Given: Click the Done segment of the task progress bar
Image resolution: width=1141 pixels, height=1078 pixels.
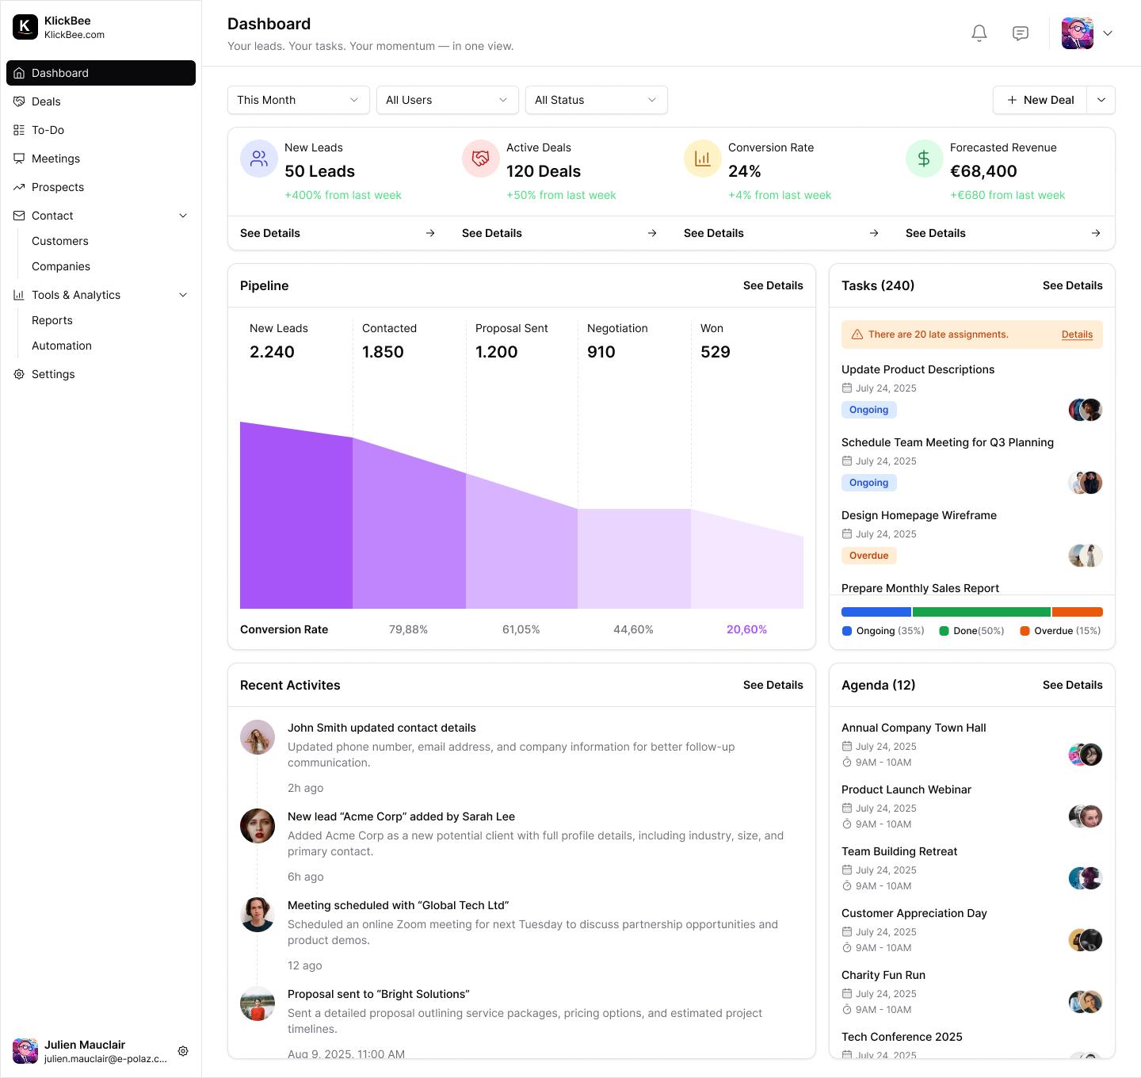Looking at the screenshot, I should (x=981, y=611).
